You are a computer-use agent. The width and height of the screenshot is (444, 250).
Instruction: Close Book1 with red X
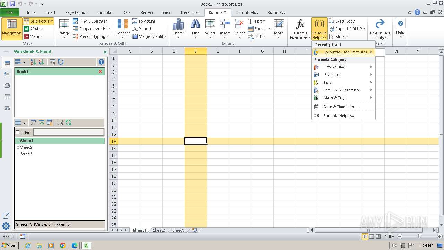click(x=100, y=72)
